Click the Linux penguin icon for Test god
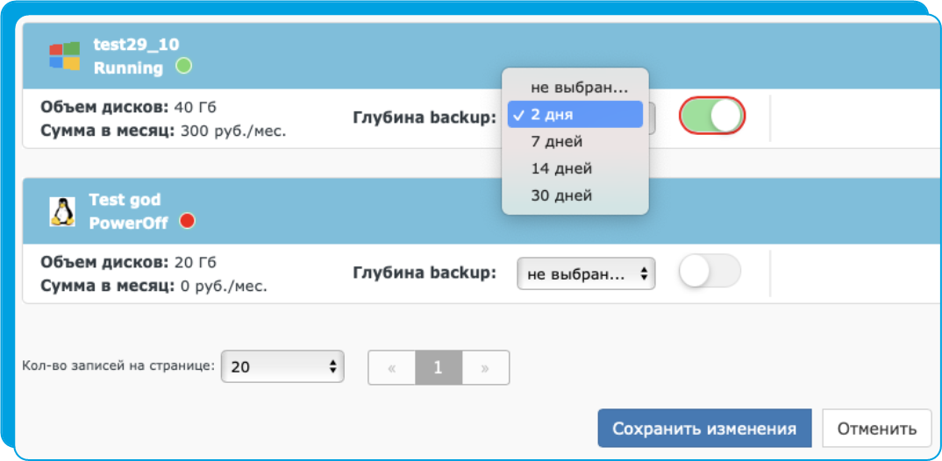942x461 pixels. pyautogui.click(x=62, y=212)
